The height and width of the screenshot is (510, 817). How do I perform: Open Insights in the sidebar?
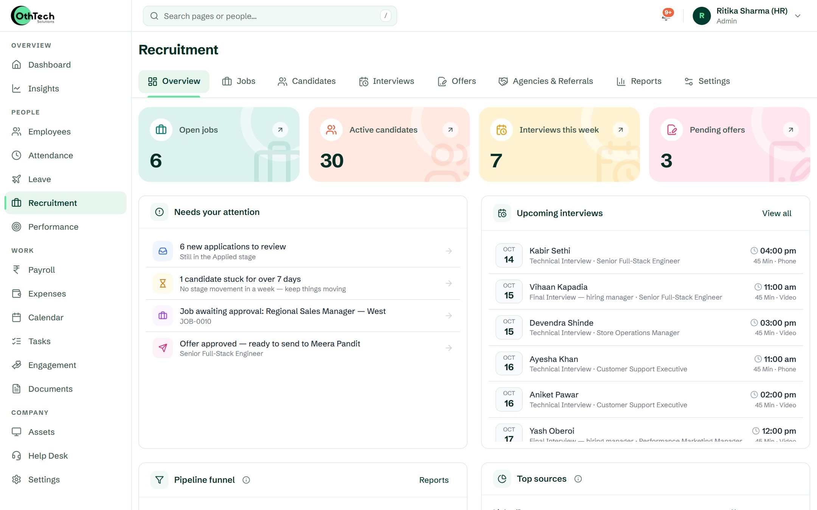tap(65, 88)
